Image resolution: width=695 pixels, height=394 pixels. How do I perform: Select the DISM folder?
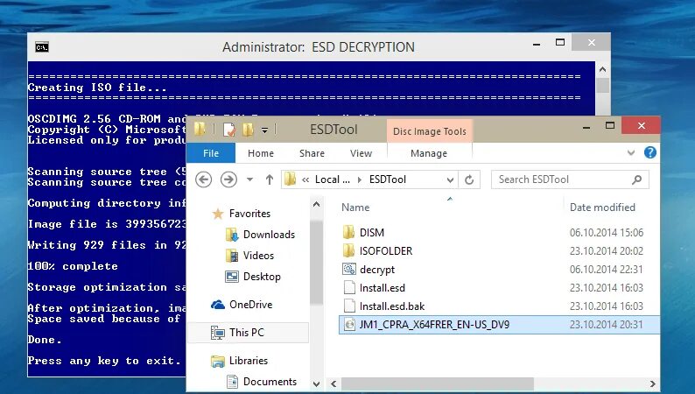click(372, 233)
